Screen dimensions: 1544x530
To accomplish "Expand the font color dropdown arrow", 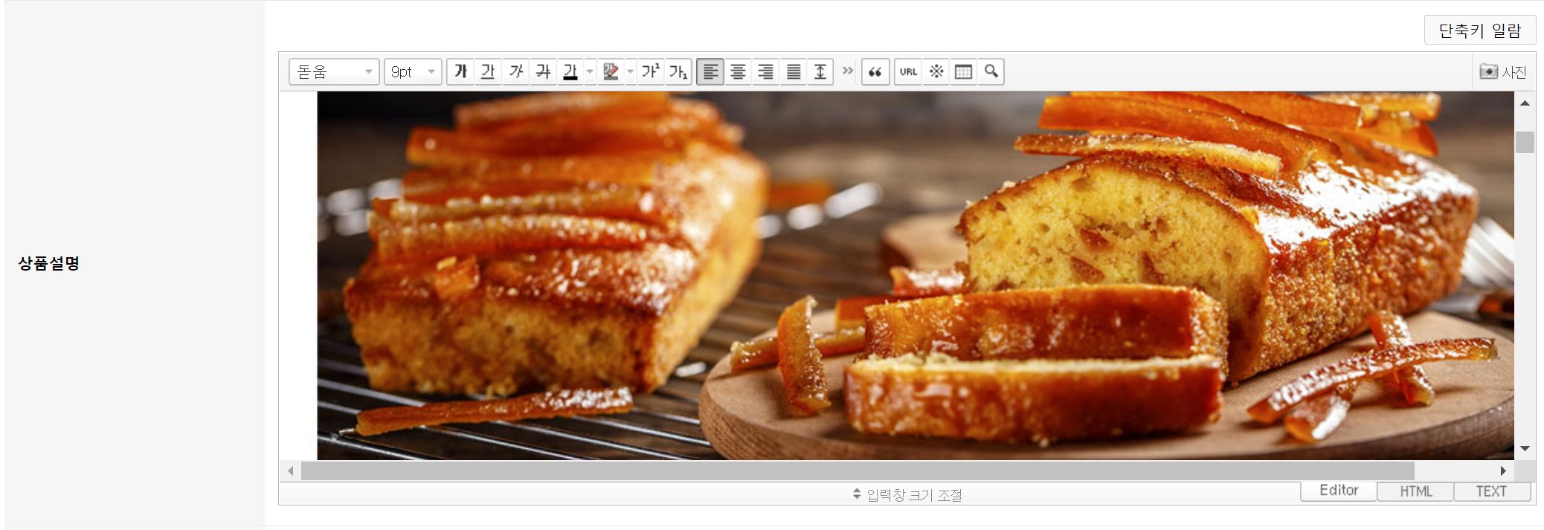I will pyautogui.click(x=590, y=71).
